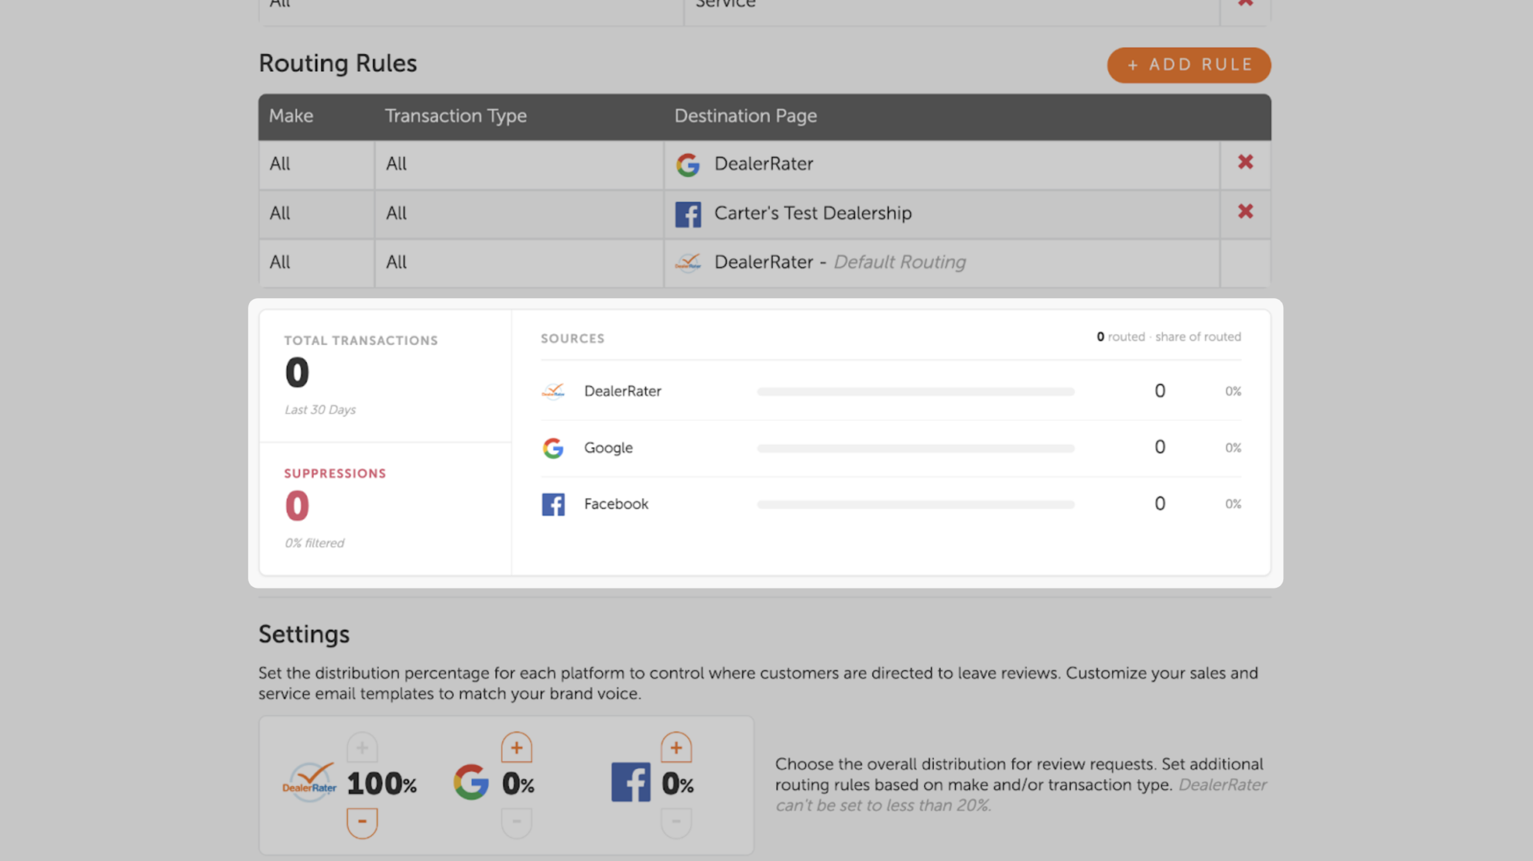Select 'Carter's Test Dealership' destination text
The width and height of the screenshot is (1533, 861).
coord(813,213)
